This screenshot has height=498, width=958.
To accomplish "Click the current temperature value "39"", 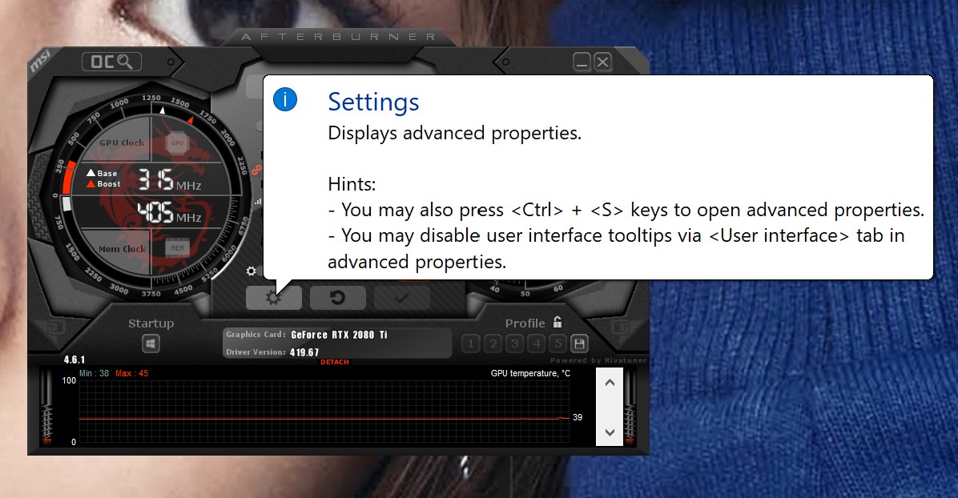I will pos(578,417).
